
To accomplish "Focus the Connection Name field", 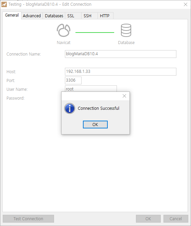I will click(121, 54).
